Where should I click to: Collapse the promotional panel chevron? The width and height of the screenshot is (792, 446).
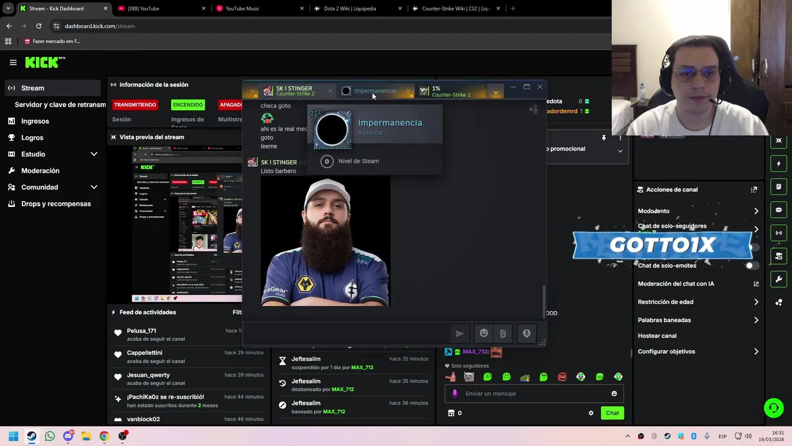click(620, 151)
